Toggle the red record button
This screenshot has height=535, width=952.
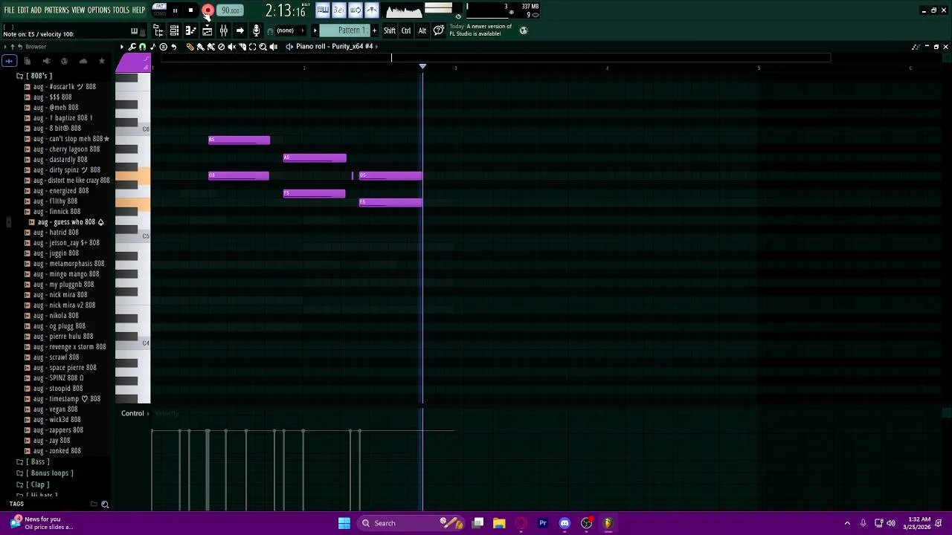point(208,10)
